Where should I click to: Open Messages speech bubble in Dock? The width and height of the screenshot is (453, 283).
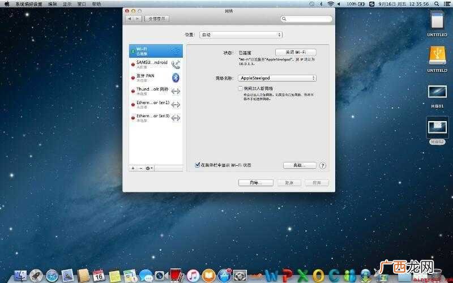(146, 276)
